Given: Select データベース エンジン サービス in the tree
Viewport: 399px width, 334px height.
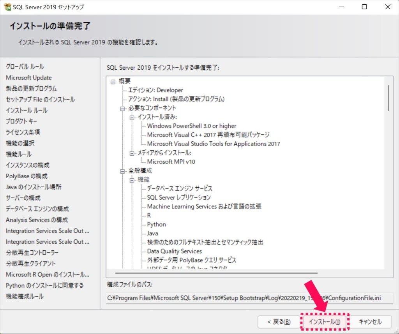Looking at the screenshot, I should [x=179, y=188].
